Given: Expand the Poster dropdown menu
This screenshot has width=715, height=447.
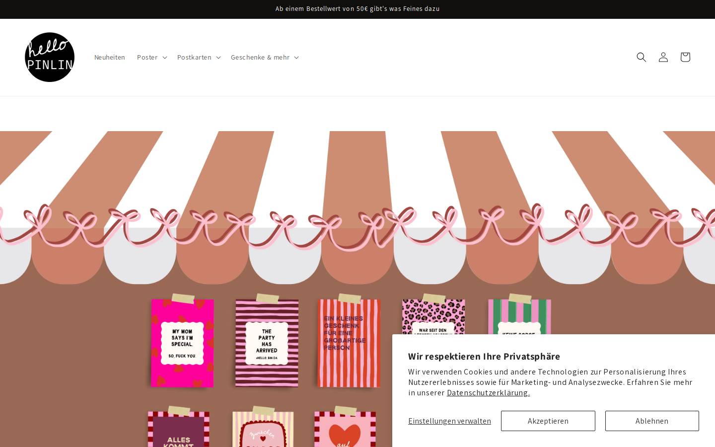Looking at the screenshot, I should tap(152, 57).
